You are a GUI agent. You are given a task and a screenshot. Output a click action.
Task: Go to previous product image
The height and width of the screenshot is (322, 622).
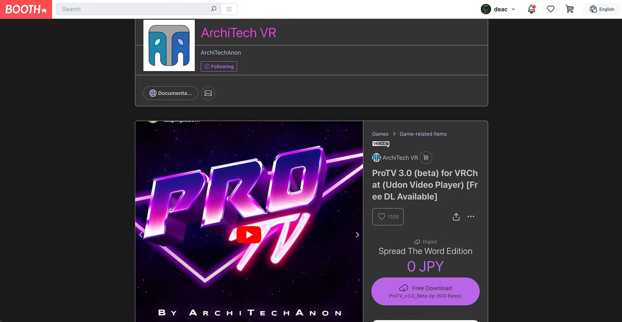(x=141, y=235)
